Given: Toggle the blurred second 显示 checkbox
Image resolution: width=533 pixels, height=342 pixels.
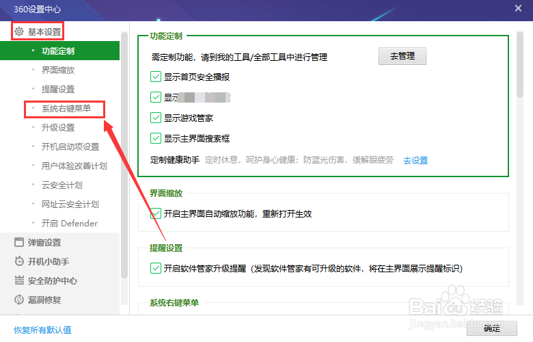Looking at the screenshot, I should 156,97.
